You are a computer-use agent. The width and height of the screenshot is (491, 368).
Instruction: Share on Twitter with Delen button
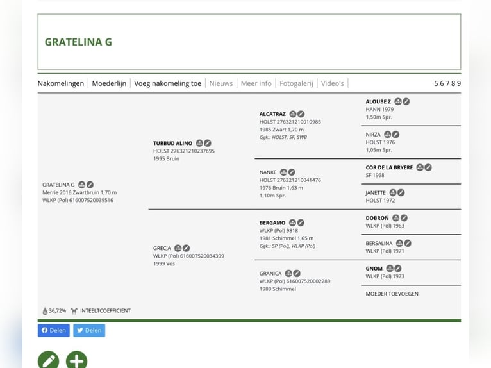[x=89, y=330]
